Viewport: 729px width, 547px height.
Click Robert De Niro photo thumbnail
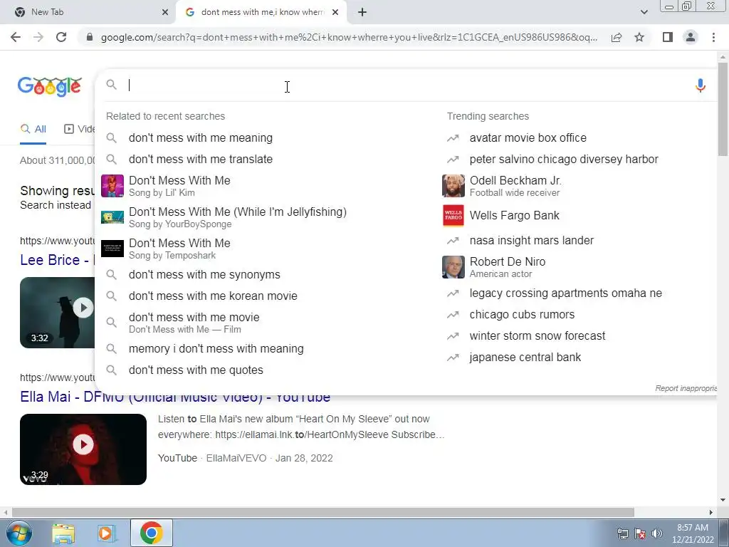point(453,267)
